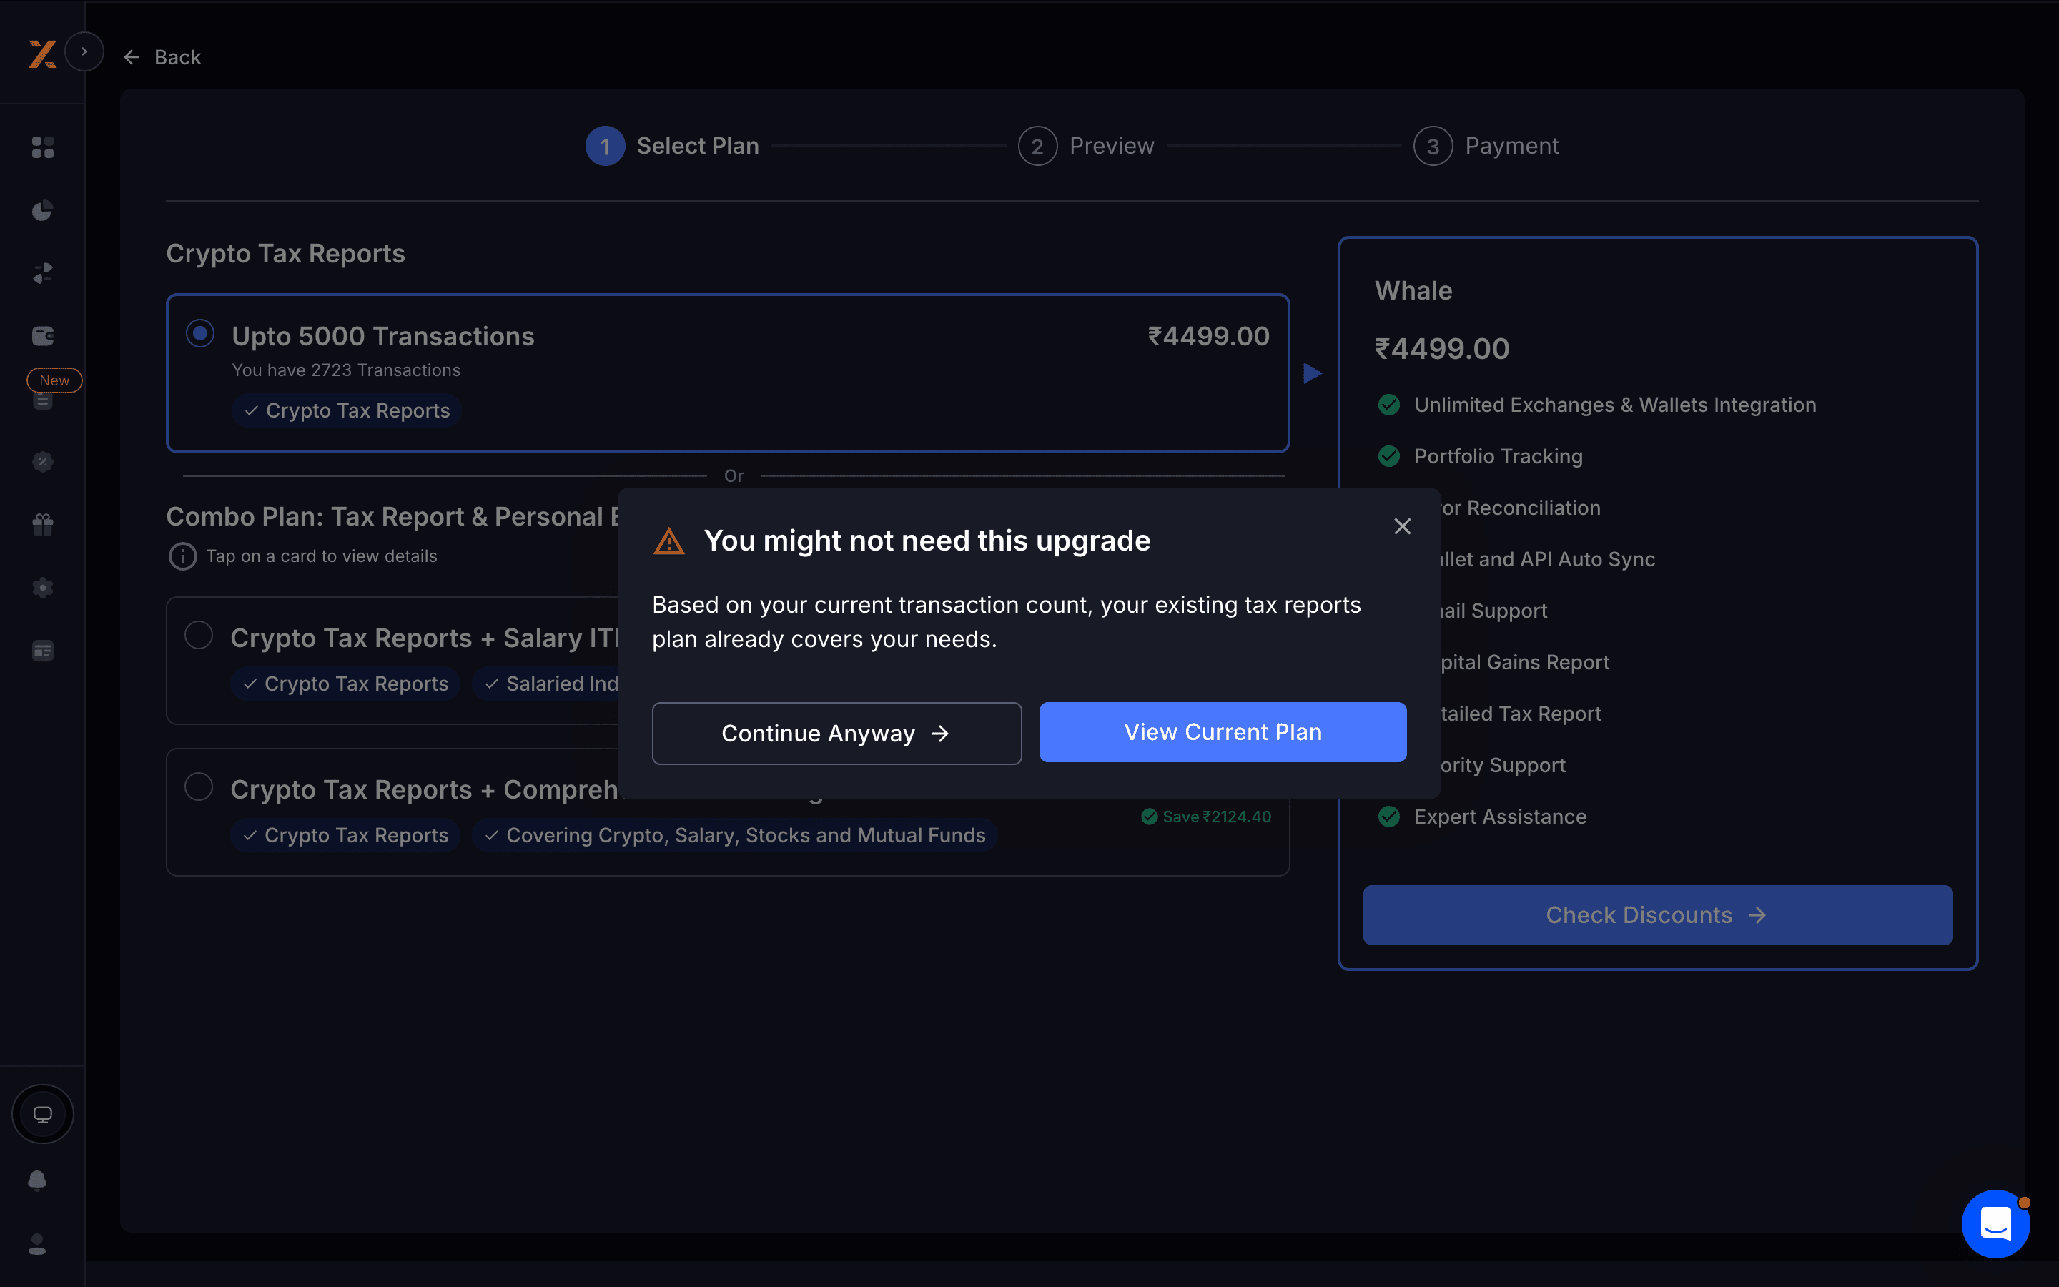Screen dimensions: 2059x1287
Task: Click the transactions swap arrows icon
Action: [x=43, y=273]
